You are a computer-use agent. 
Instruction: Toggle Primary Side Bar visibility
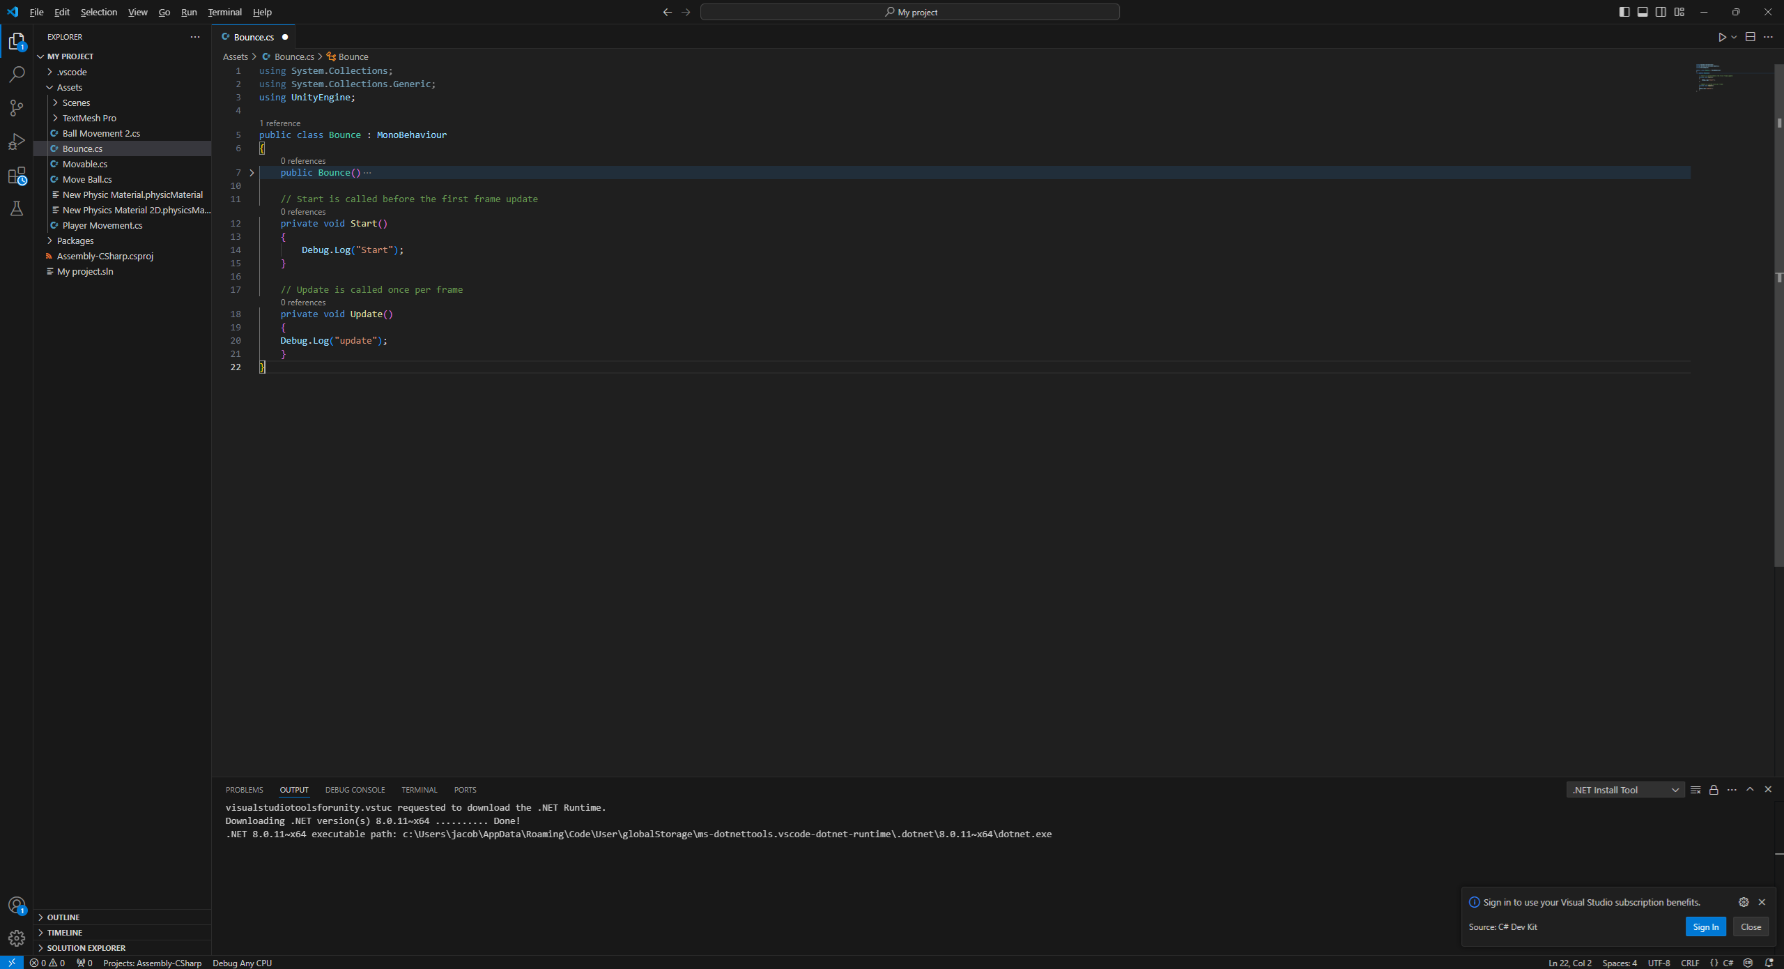1624,12
